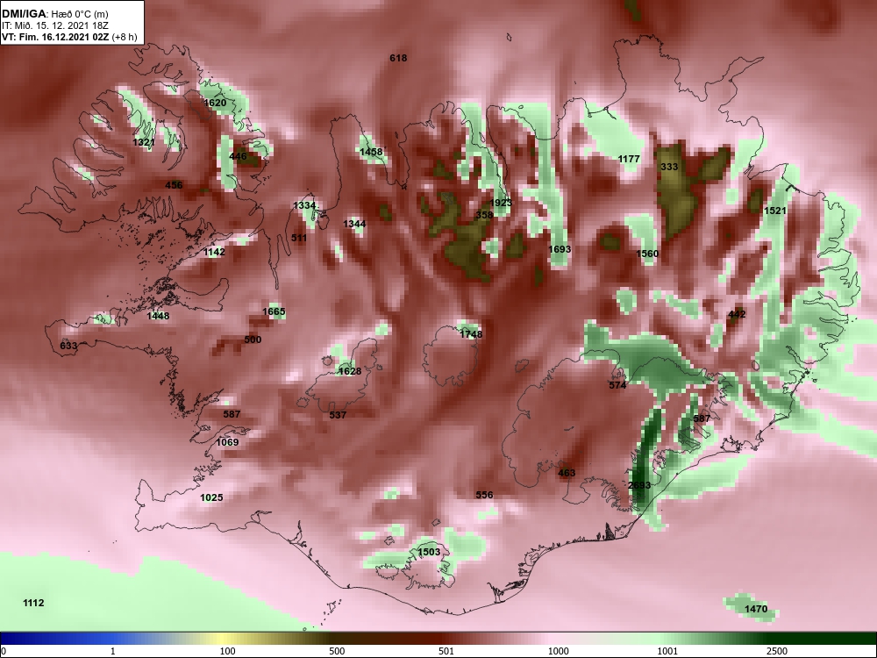Viewport: 877px width, 658px height.
Task: Select the 1177 value in the northeast
Action: [629, 160]
